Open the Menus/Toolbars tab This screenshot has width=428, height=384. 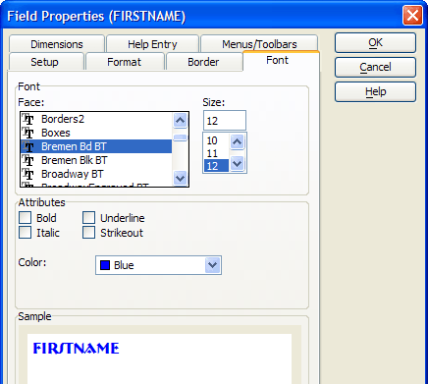pyautogui.click(x=259, y=44)
